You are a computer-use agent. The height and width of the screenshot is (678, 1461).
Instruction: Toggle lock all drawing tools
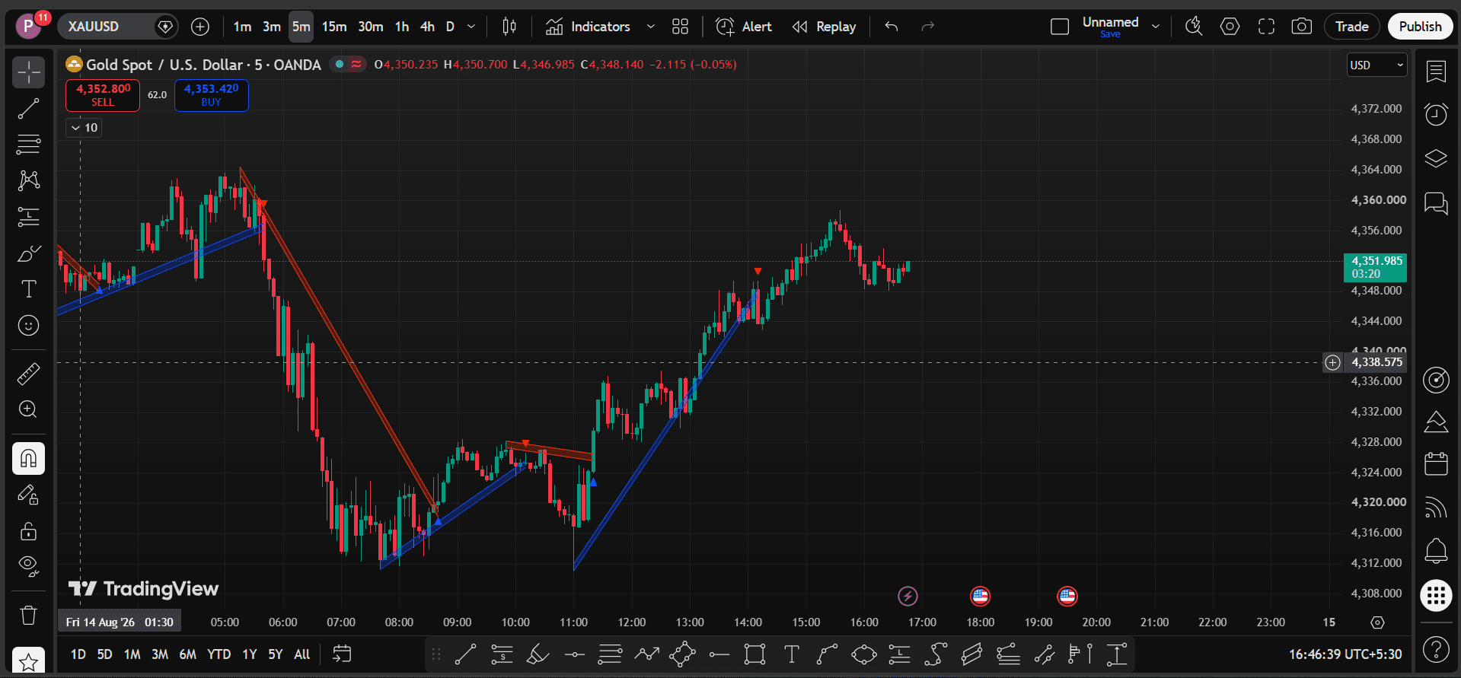click(29, 531)
